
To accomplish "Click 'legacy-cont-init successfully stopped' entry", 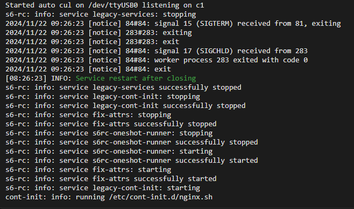I will click(x=125, y=106).
